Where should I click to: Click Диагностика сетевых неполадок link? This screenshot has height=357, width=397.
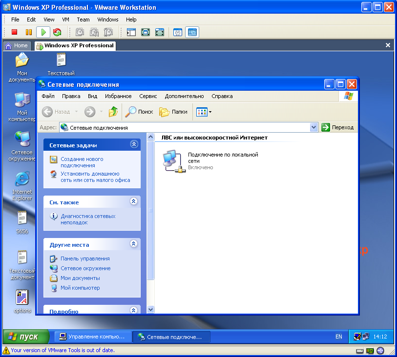click(88, 219)
